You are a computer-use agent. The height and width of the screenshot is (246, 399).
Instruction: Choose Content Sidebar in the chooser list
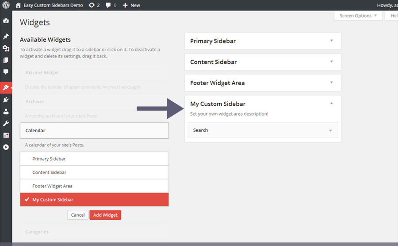pyautogui.click(x=94, y=172)
